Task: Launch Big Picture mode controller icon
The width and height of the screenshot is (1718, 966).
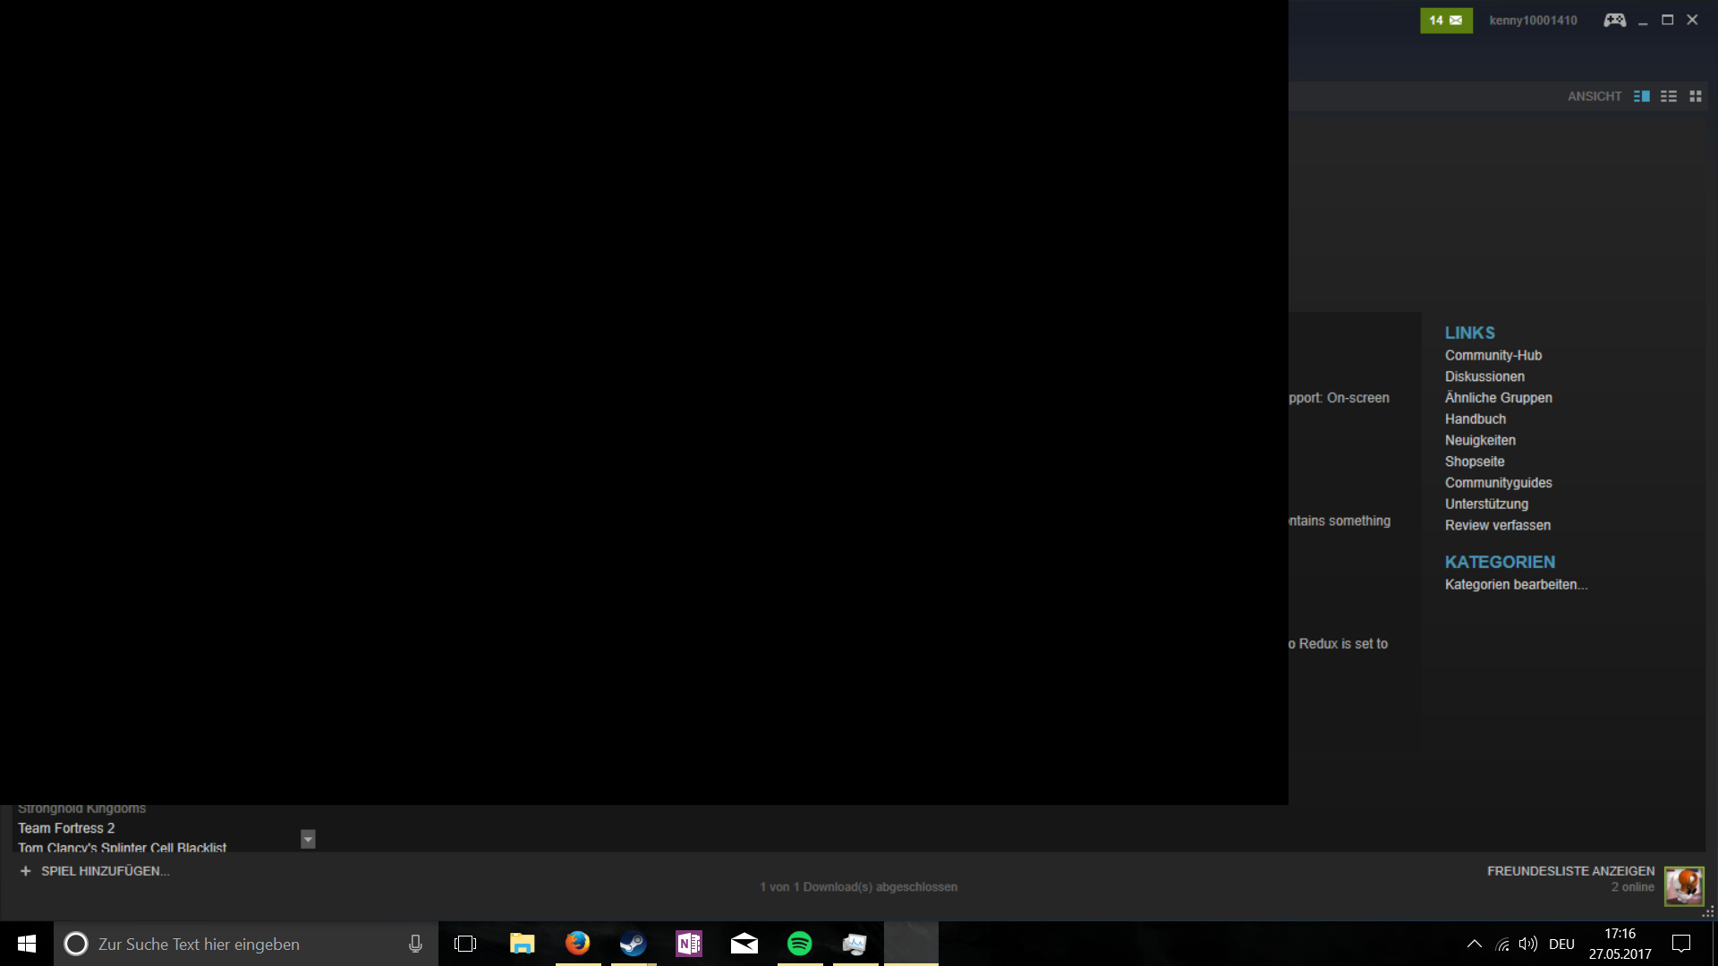Action: coord(1614,20)
